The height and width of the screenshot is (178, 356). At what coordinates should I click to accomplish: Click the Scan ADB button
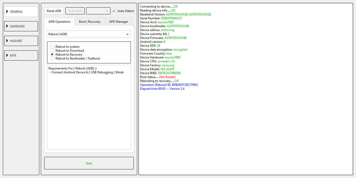point(75,11)
